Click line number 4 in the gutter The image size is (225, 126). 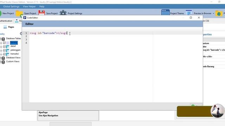(x=26, y=43)
